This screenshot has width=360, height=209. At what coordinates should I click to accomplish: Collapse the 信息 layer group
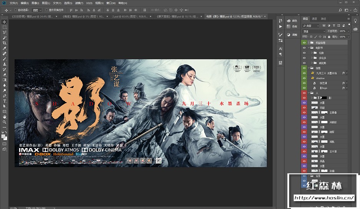pos(309,68)
